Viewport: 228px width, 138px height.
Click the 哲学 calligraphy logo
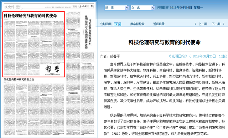(x=52, y=69)
